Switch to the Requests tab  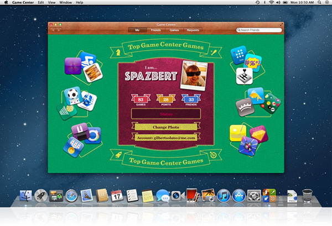tap(193, 30)
